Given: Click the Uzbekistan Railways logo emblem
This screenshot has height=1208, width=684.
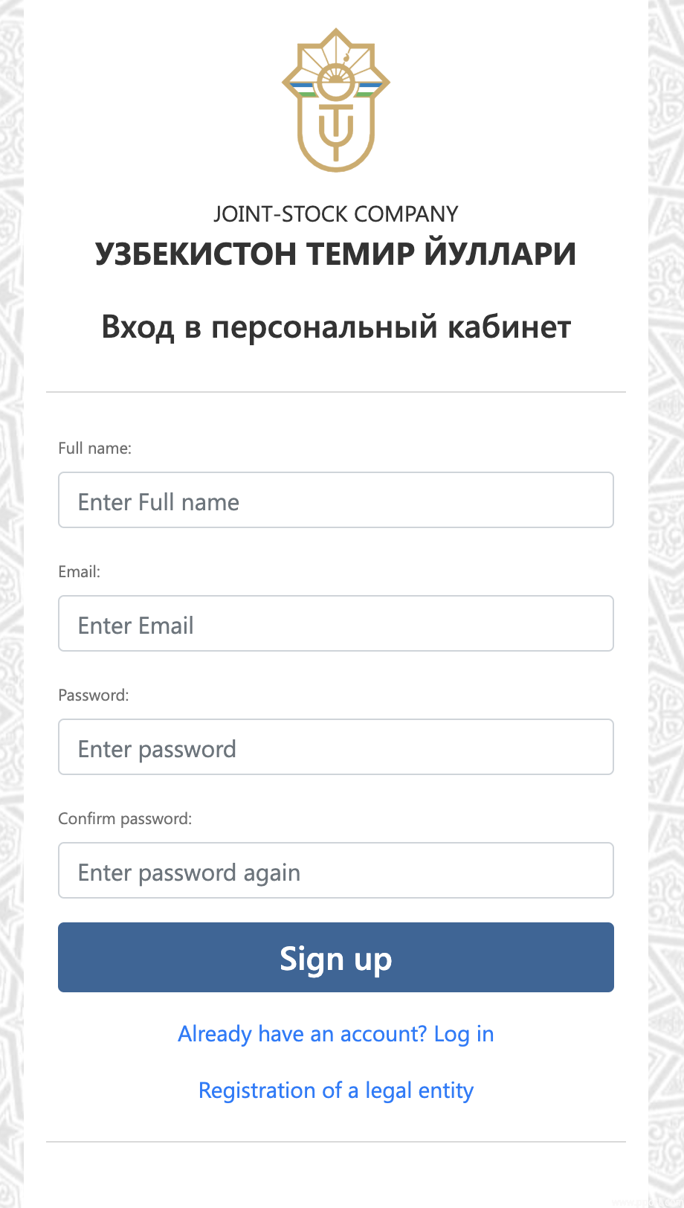Looking at the screenshot, I should [x=336, y=100].
